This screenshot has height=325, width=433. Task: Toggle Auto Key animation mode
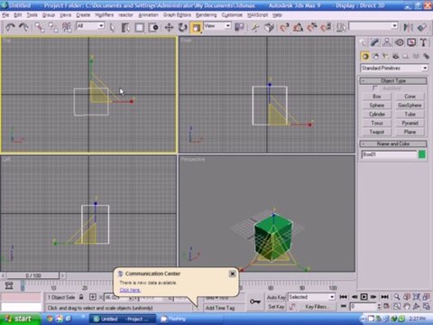coord(276,297)
